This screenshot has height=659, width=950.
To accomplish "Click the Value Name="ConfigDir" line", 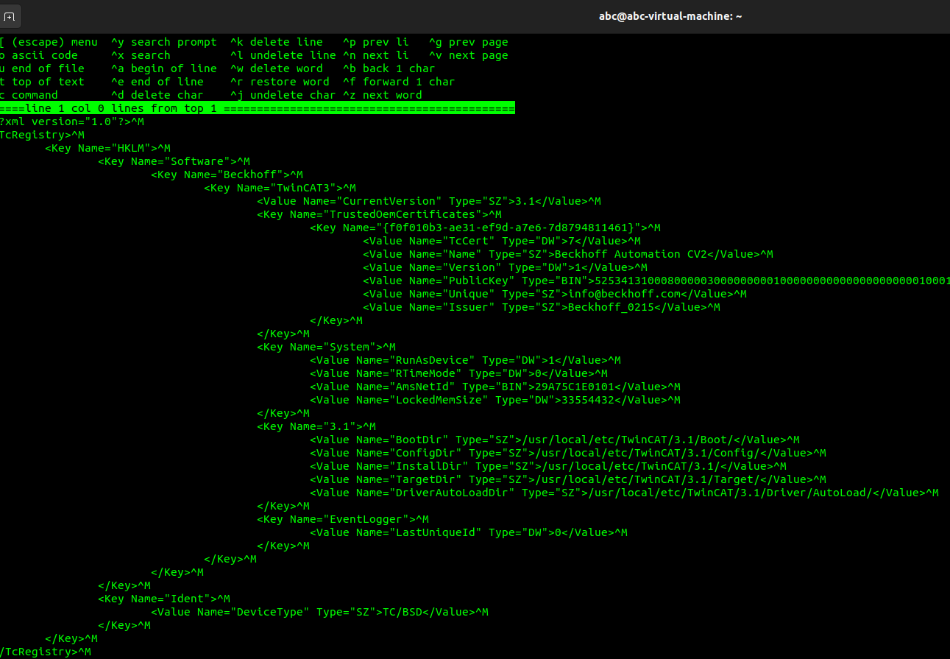I will [568, 453].
